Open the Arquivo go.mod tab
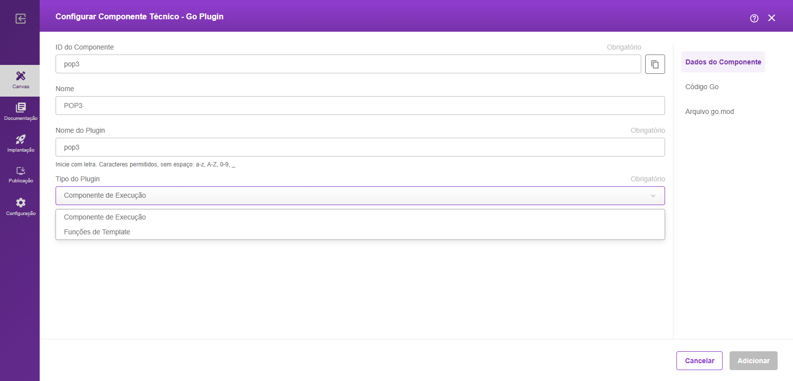The height and width of the screenshot is (381, 793). coord(709,111)
